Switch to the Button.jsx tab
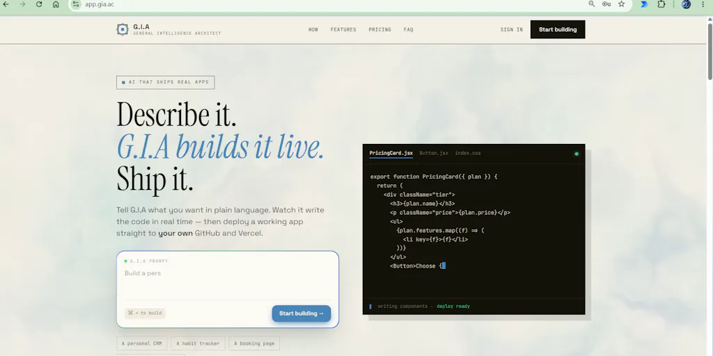This screenshot has height=356, width=713. [434, 153]
